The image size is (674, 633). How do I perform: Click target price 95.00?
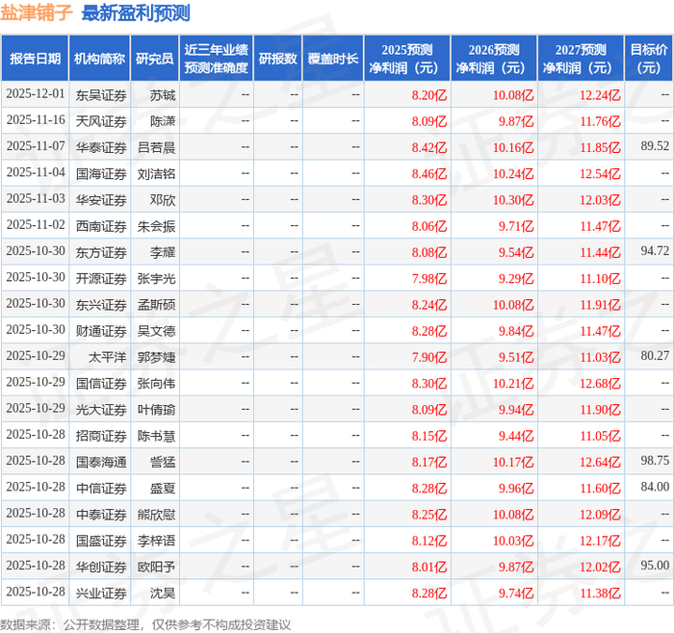(x=655, y=565)
